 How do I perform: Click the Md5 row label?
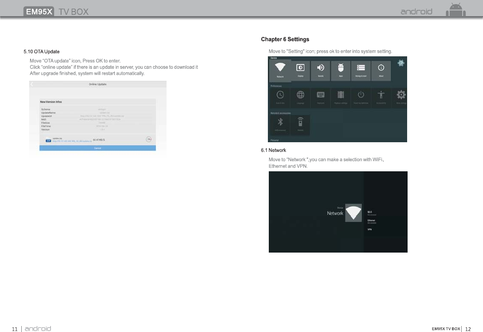click(43, 120)
